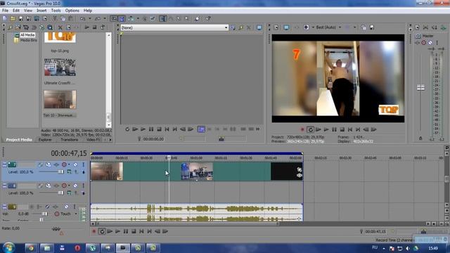Open the Options menu
This screenshot has height=253, width=450.
pyautogui.click(x=72, y=11)
